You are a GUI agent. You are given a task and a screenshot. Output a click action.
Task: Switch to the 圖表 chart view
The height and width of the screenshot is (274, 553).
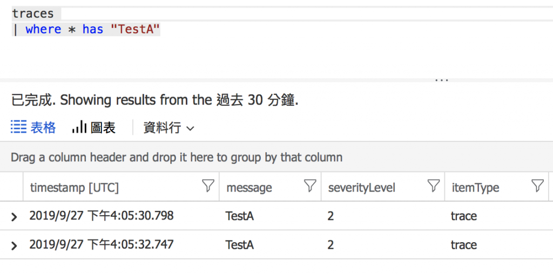coord(94,128)
